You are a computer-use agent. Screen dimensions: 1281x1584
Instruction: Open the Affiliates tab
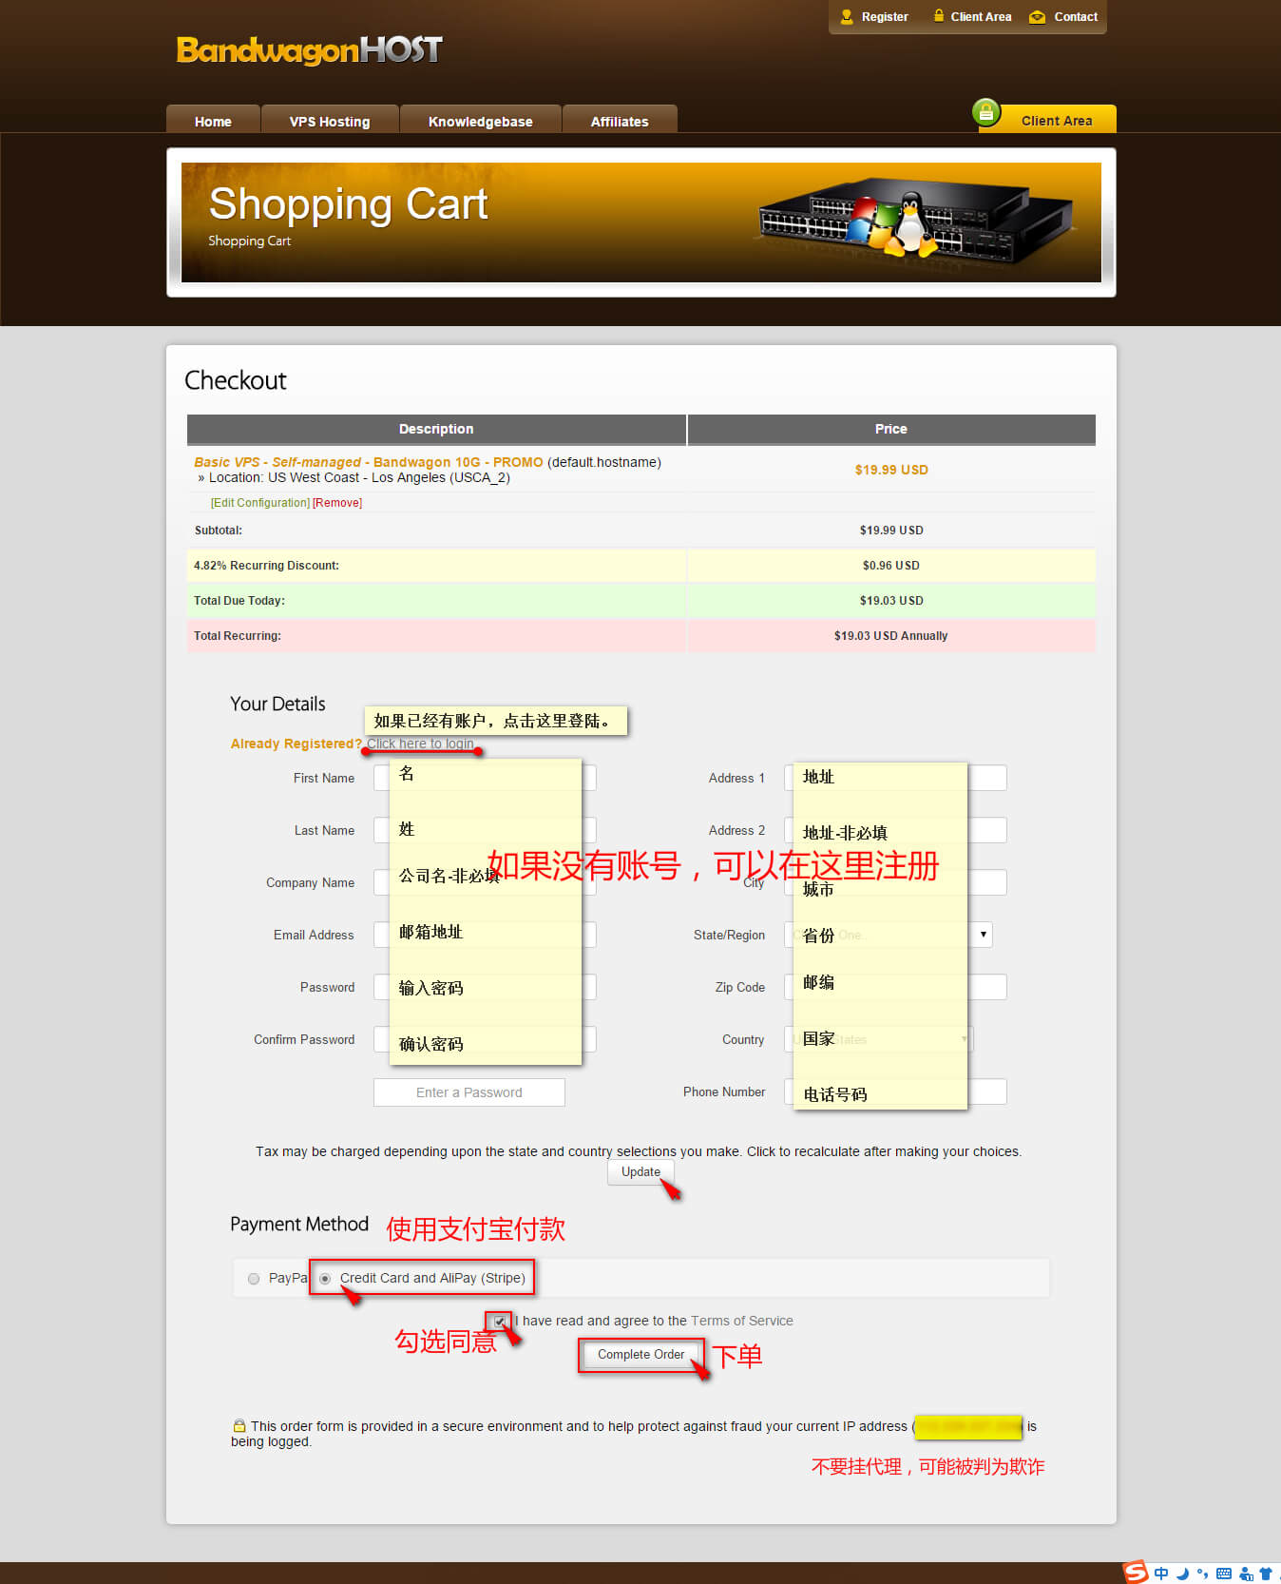(620, 121)
